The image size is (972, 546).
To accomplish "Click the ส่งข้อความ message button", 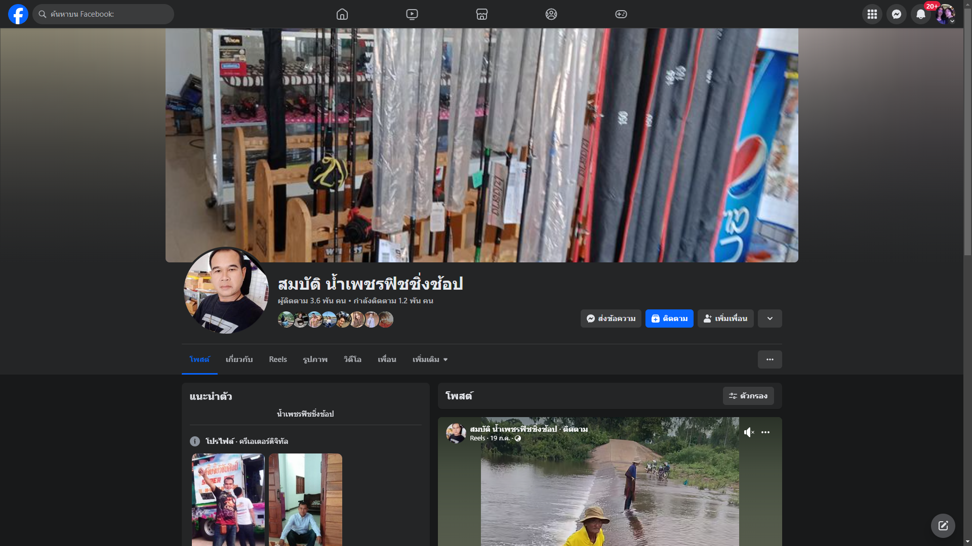I will point(611,318).
